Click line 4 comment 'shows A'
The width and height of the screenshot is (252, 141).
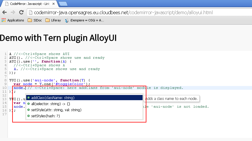tap(57, 65)
